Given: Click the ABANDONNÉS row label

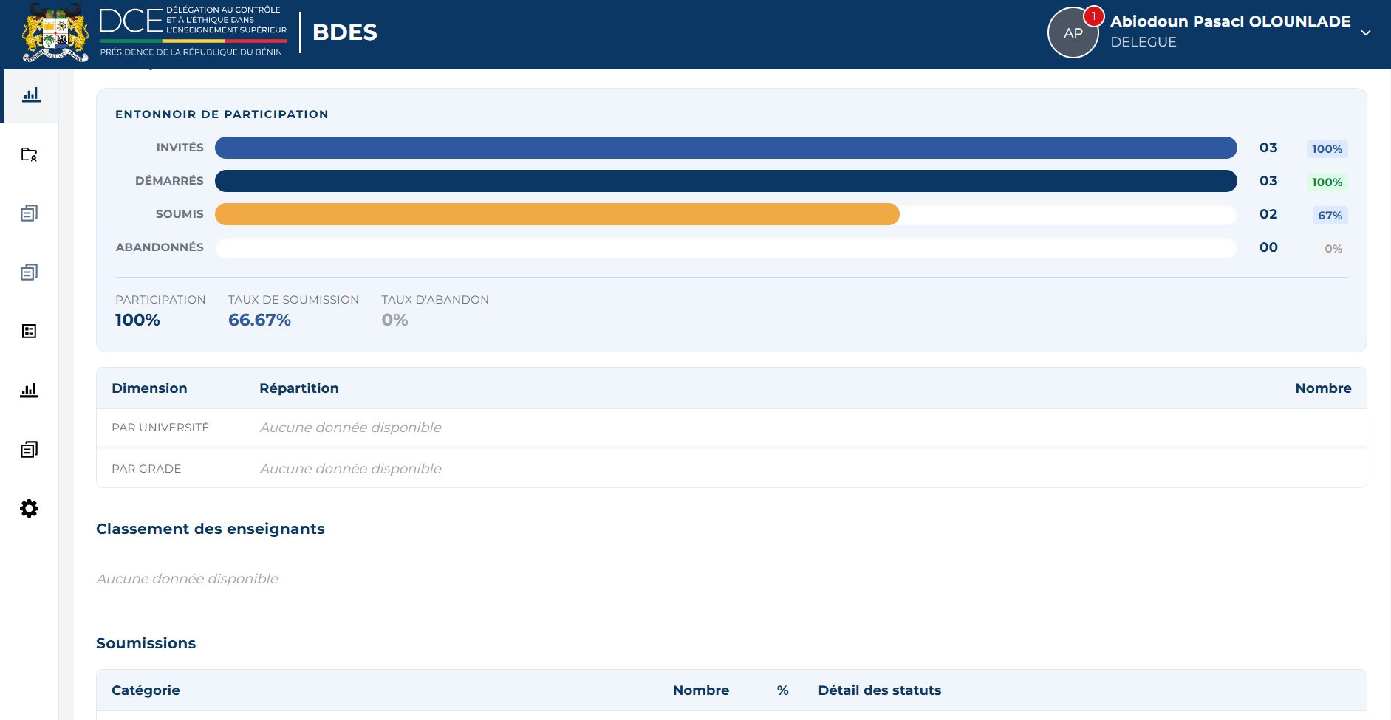Looking at the screenshot, I should click(x=160, y=247).
